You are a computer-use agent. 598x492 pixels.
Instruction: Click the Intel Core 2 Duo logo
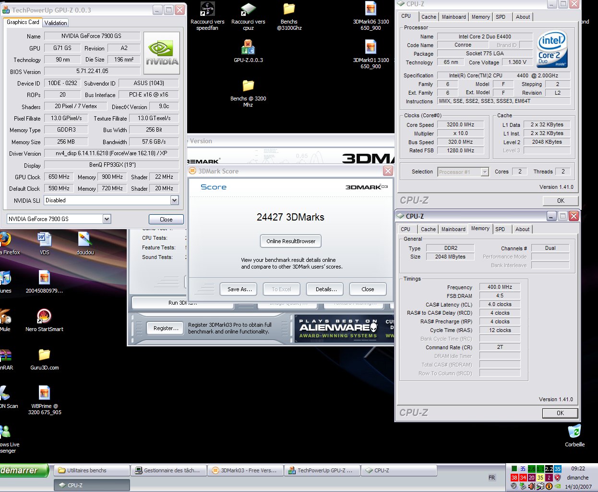point(552,49)
